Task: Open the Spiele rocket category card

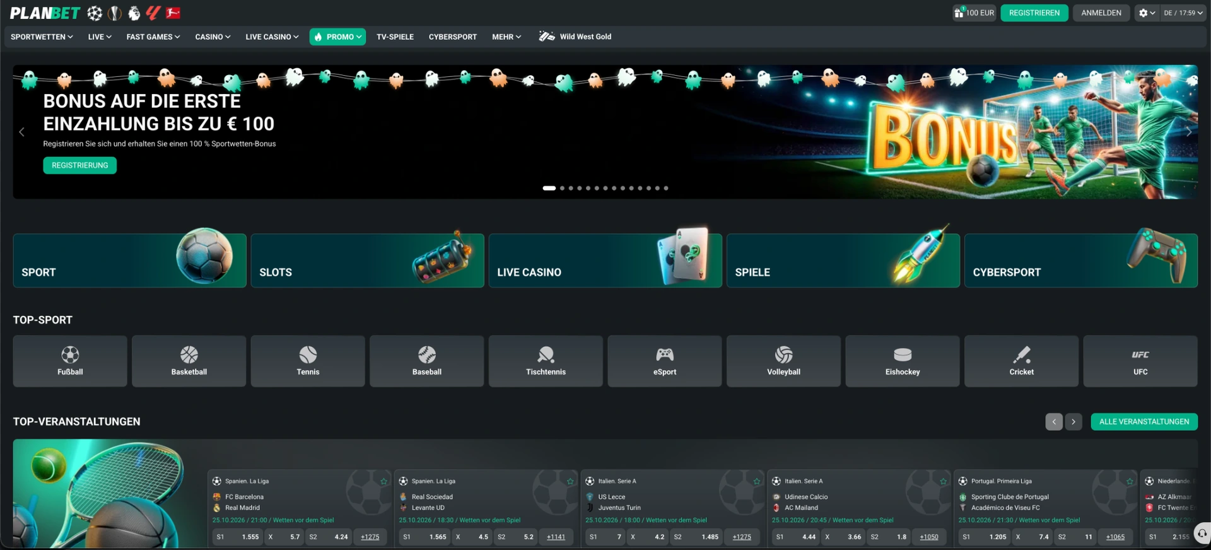Action: [x=843, y=260]
